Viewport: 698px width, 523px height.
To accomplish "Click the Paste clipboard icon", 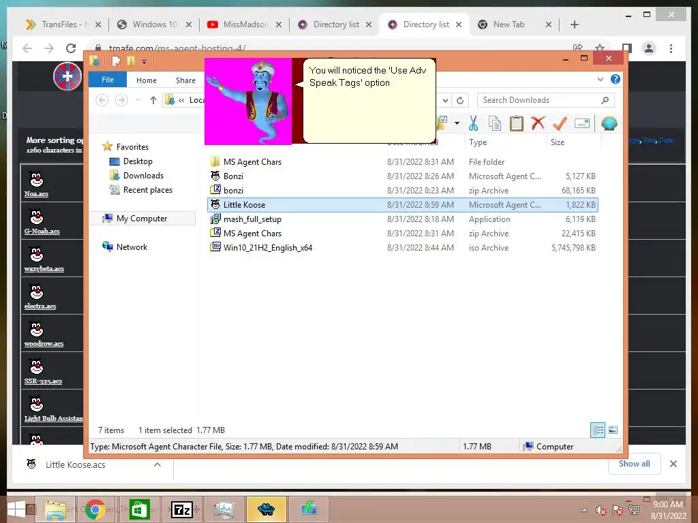I will click(x=517, y=123).
